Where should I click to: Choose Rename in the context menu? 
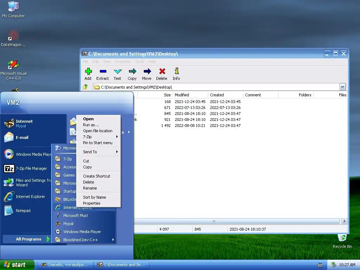click(x=98, y=188)
